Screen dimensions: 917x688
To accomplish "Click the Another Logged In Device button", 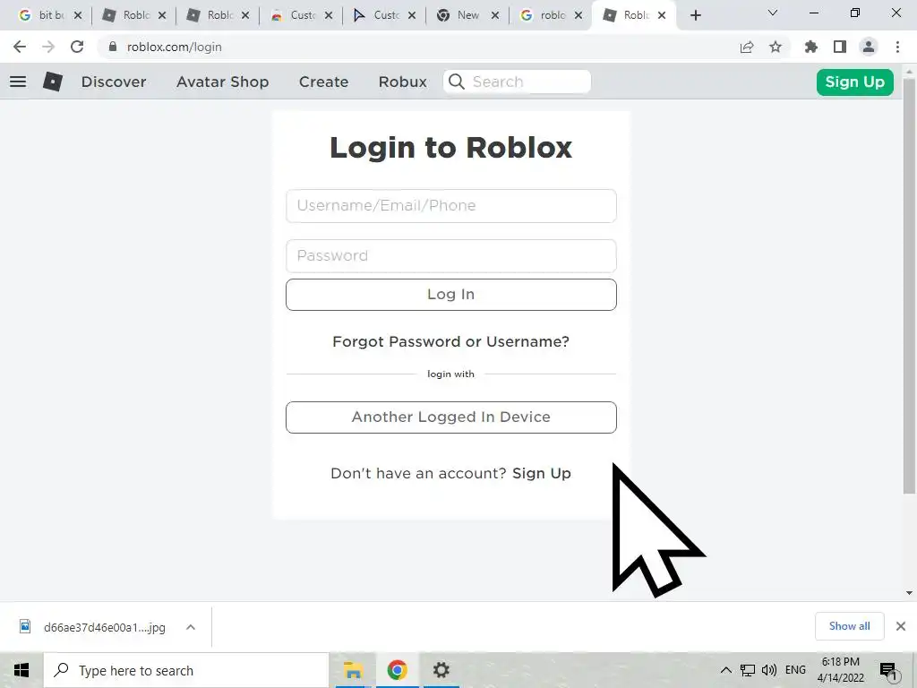I will coord(451,417).
